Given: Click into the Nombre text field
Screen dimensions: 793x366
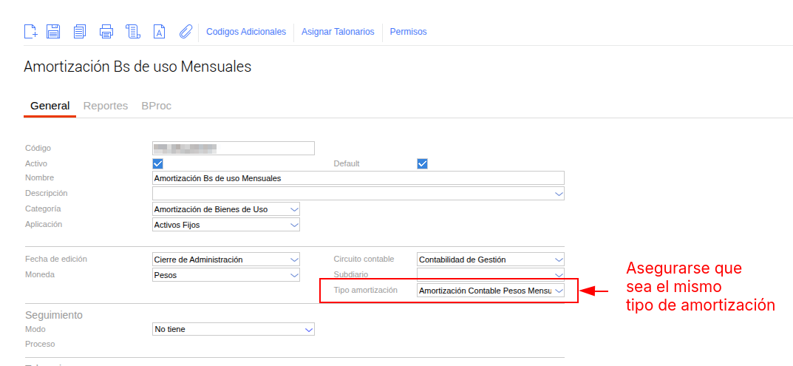Looking at the screenshot, I should tap(358, 178).
